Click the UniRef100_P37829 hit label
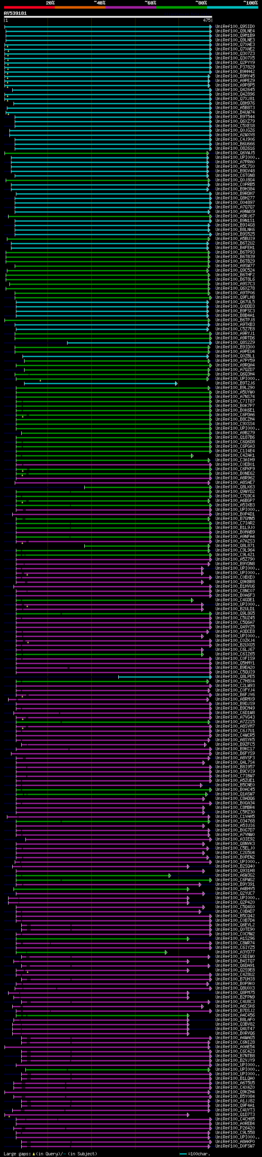Image resolution: width=262 pixels, height=1157 pixels. coord(235,67)
